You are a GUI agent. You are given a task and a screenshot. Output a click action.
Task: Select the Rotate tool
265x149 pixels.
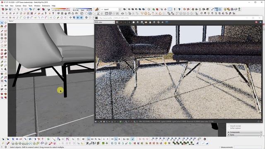point(2,53)
